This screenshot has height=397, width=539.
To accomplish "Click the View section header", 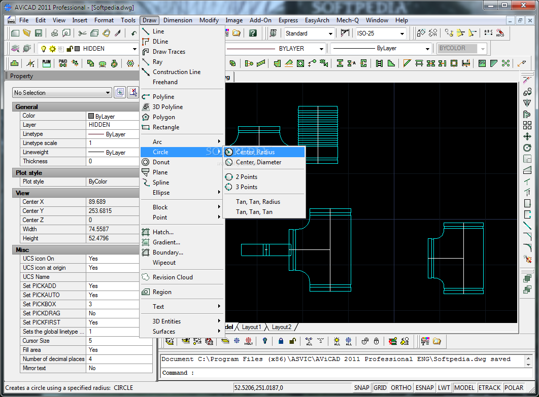I will click(x=76, y=193).
